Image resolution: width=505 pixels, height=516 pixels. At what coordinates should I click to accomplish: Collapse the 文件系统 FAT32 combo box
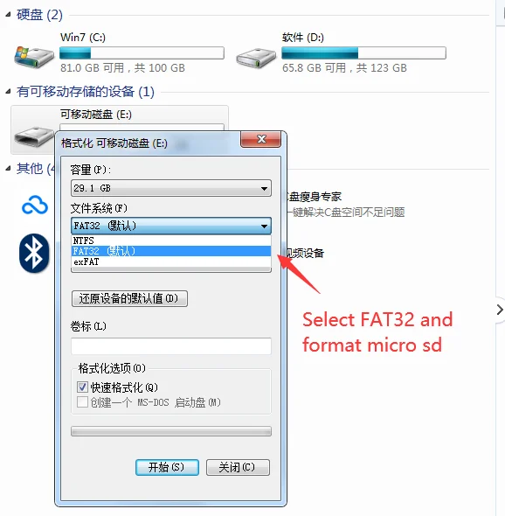tap(171, 226)
